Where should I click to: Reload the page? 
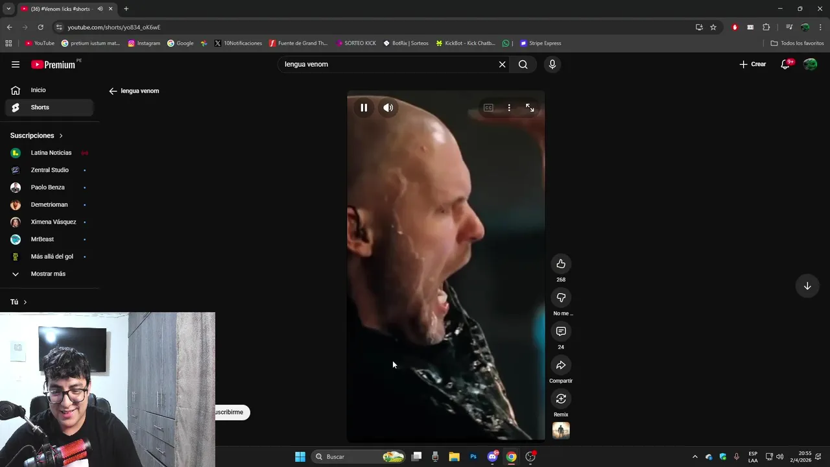[x=40, y=27]
